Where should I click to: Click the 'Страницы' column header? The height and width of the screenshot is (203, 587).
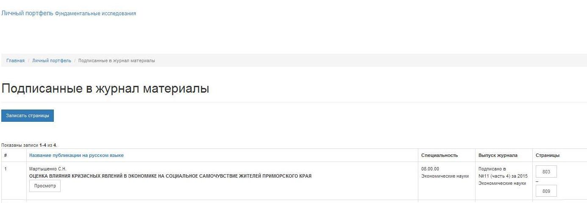click(x=548, y=155)
